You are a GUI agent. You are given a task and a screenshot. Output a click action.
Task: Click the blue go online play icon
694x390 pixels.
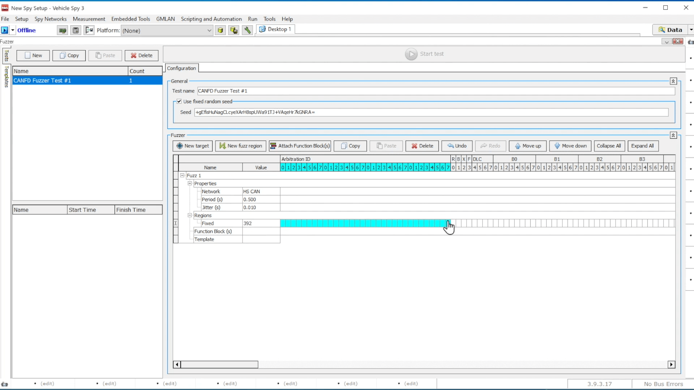tap(5, 30)
